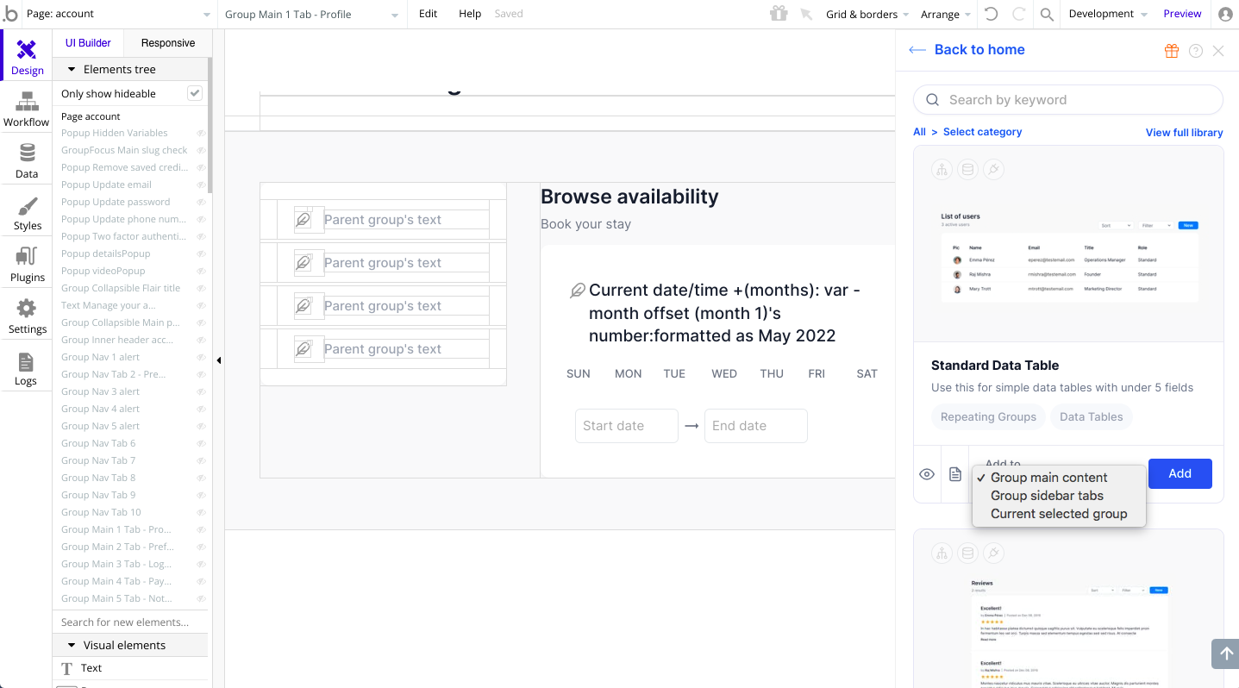Click the undo arrow in top toolbar
This screenshot has height=688, width=1239.
pos(992,14)
